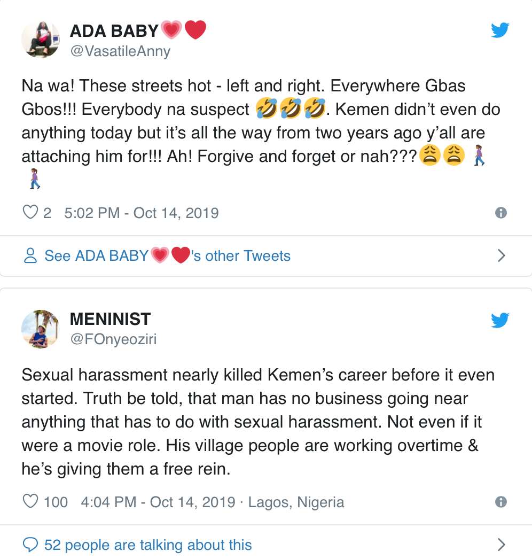Open info icon on ADA BABY tweet
The height and width of the screenshot is (559, 532).
point(500,213)
